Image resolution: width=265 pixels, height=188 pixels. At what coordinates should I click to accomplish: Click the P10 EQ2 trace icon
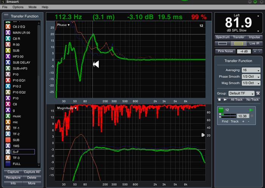coord(8,92)
